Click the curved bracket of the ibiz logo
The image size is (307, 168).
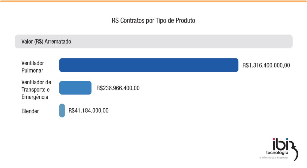[x=294, y=151]
